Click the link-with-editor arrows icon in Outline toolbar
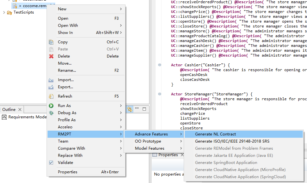 (x=130, y=109)
